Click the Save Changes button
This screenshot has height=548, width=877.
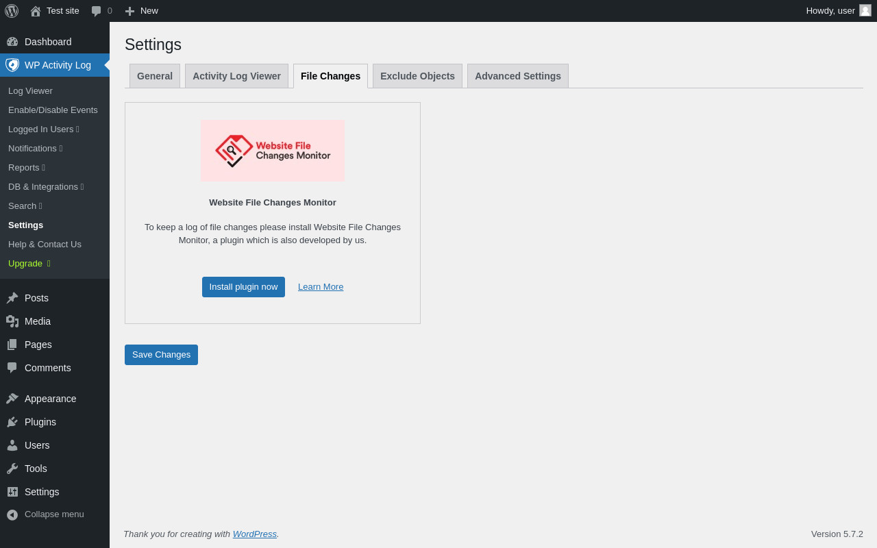(161, 355)
